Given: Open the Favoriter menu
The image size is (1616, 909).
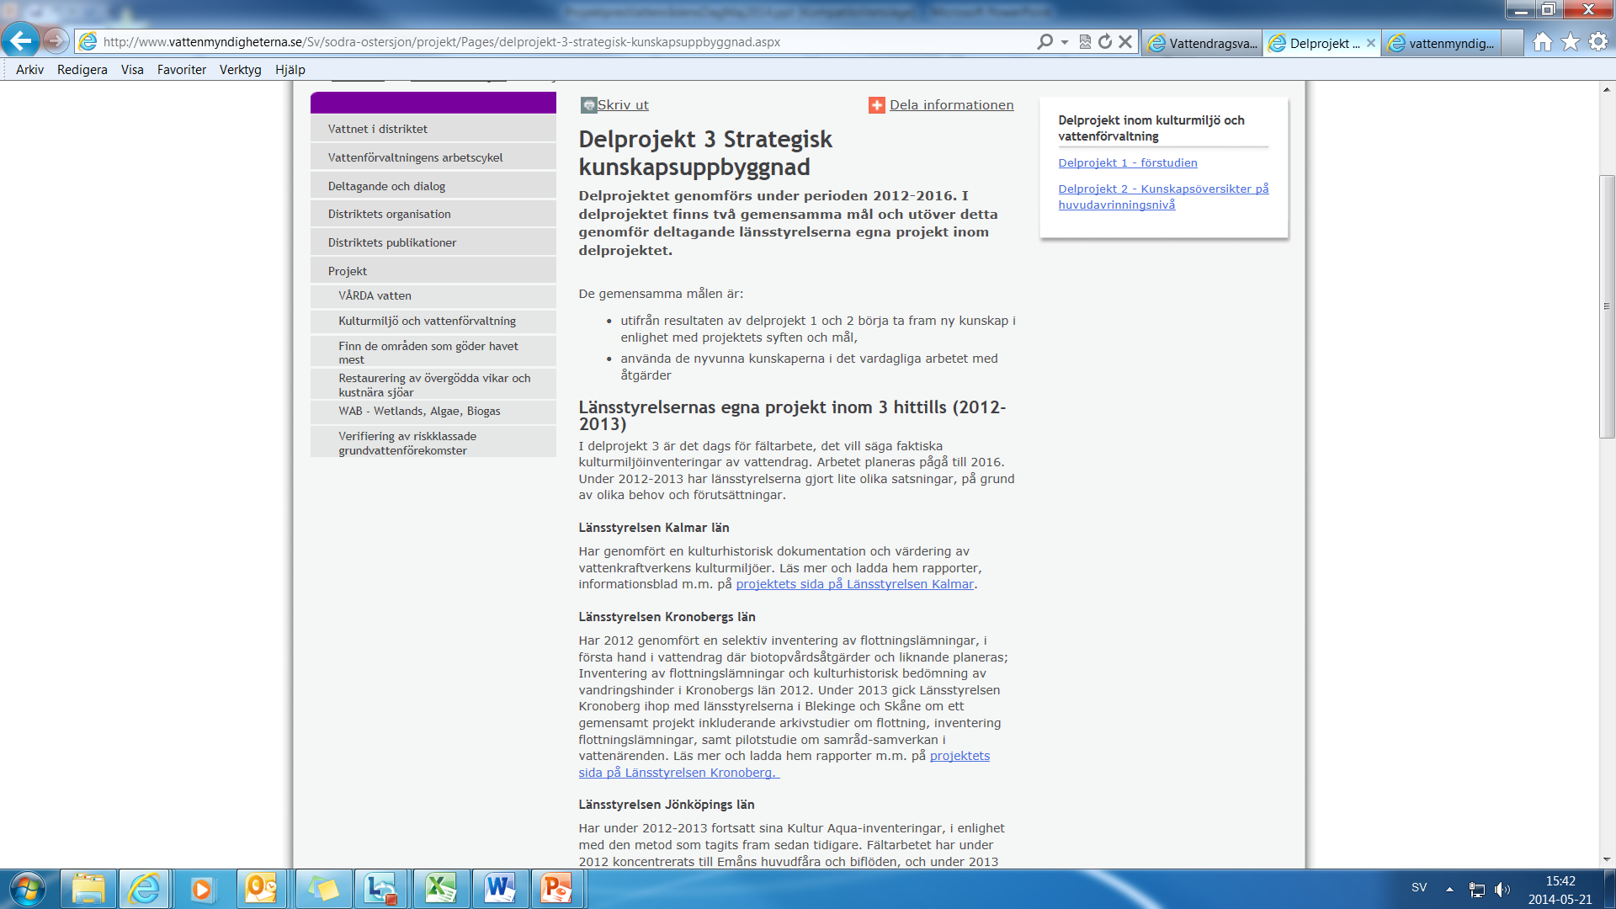Looking at the screenshot, I should click(182, 70).
